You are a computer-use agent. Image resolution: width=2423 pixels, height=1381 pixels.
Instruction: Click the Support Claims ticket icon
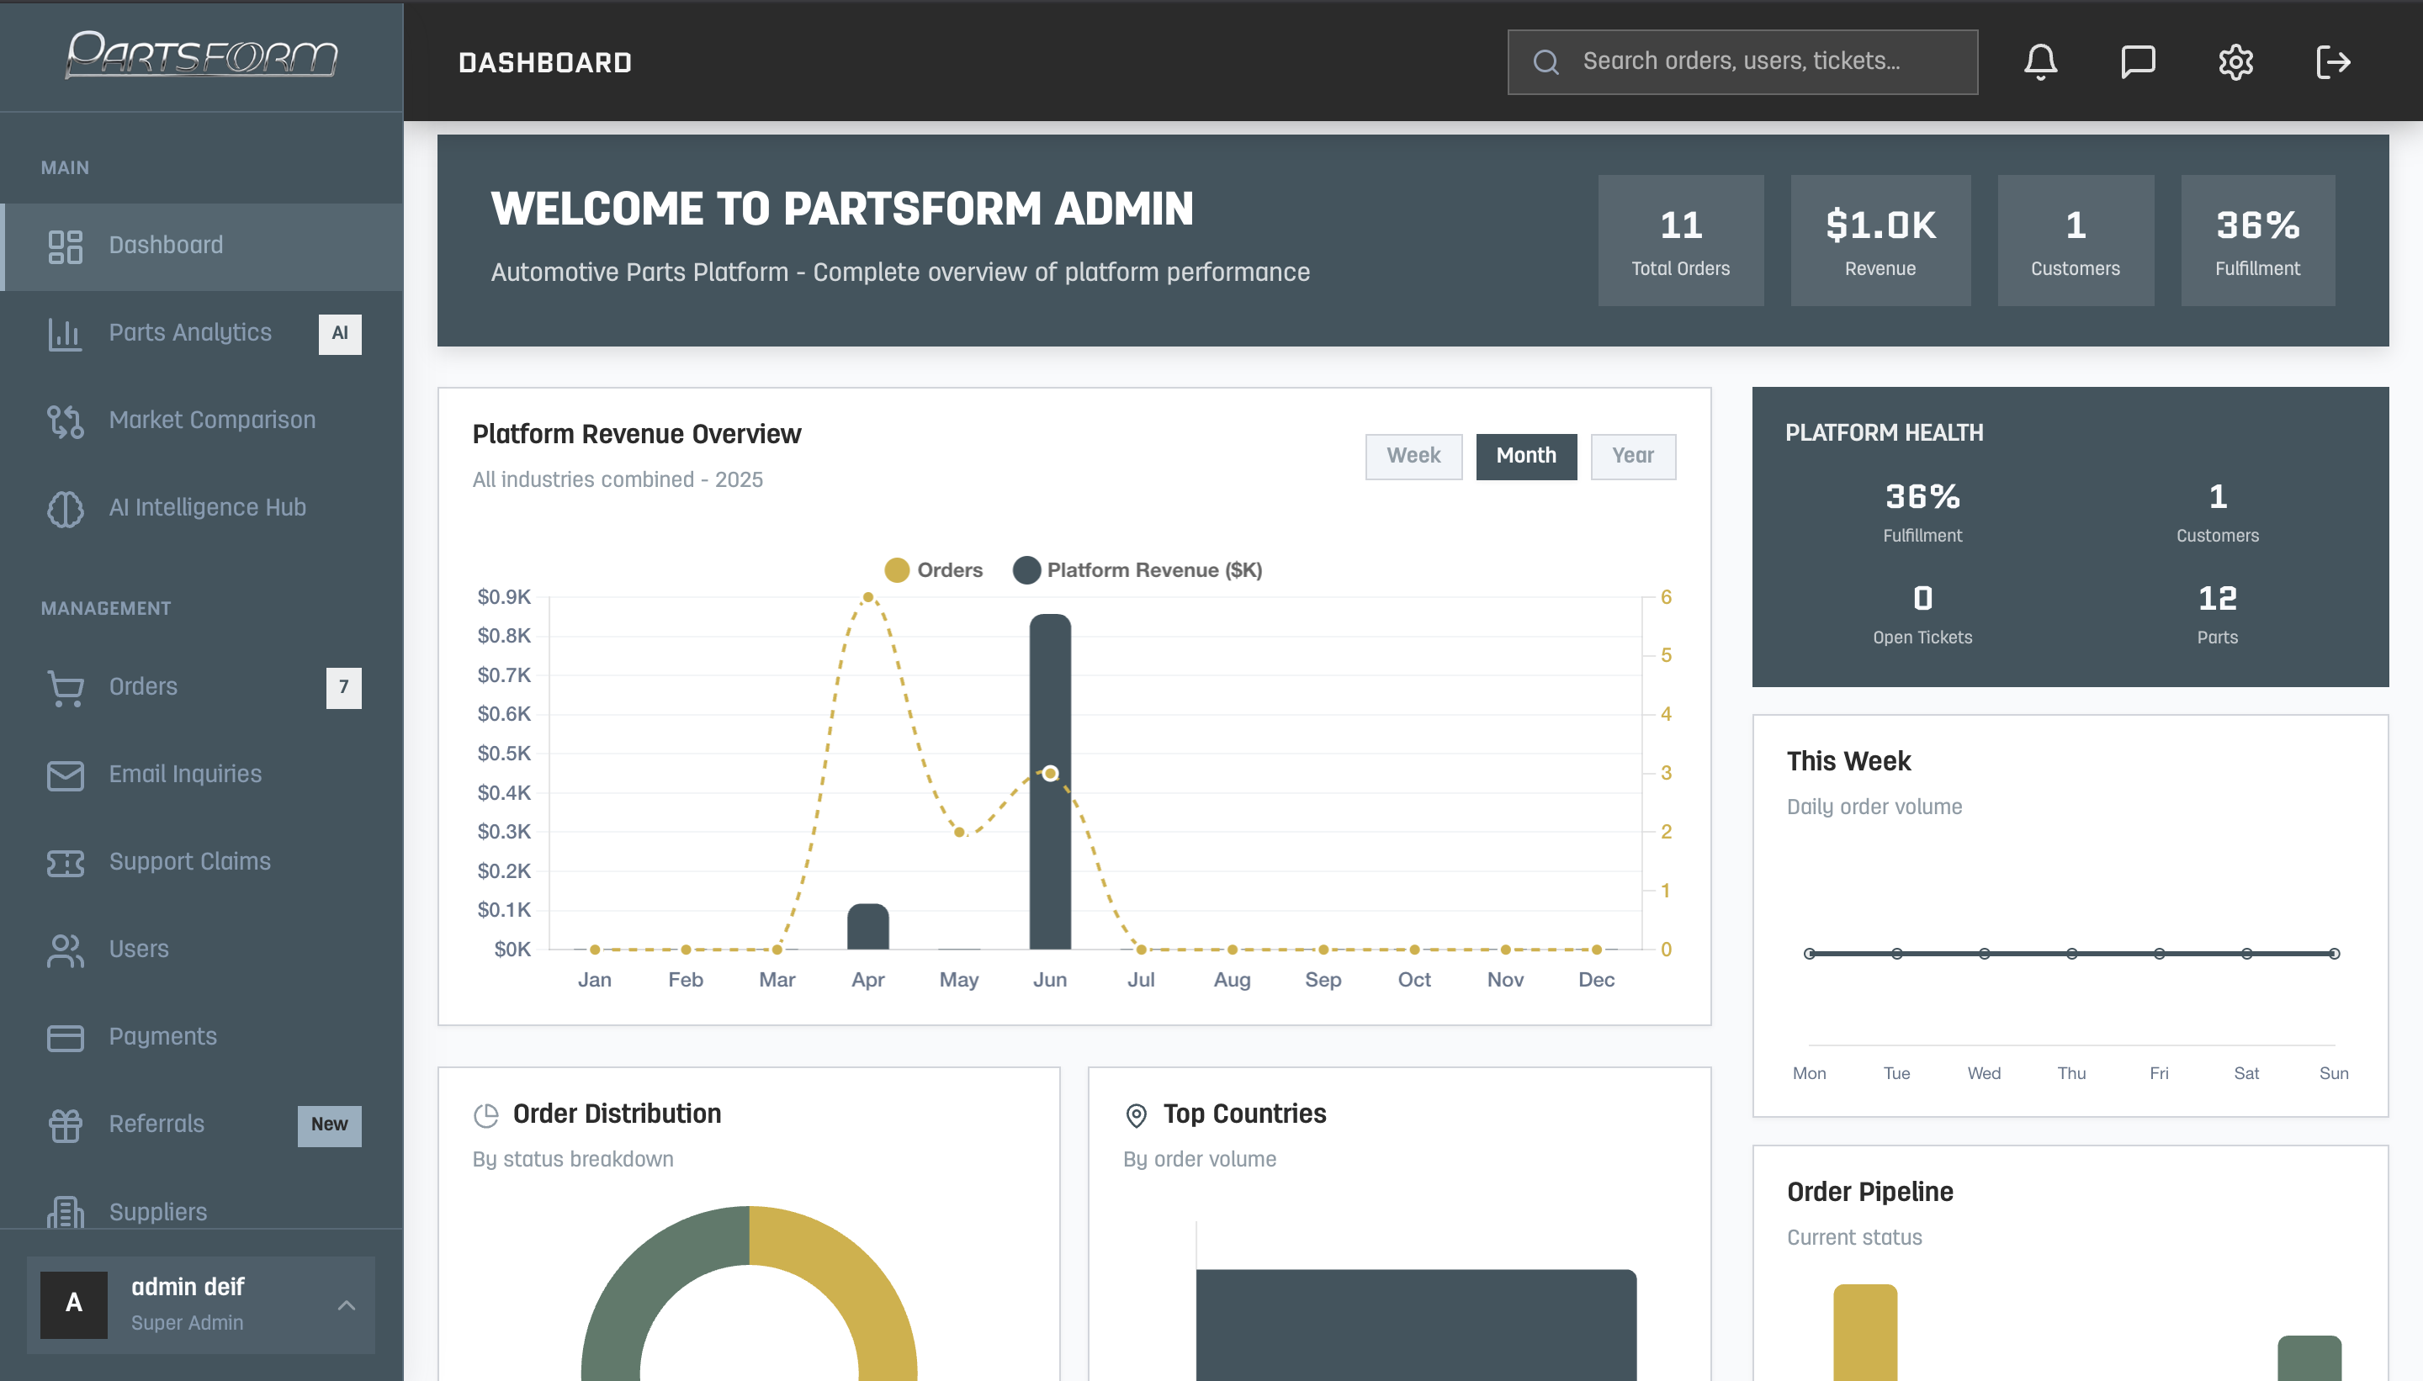pyautogui.click(x=66, y=862)
